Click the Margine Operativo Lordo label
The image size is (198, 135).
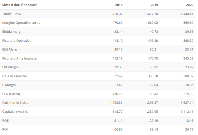(x=21, y=23)
